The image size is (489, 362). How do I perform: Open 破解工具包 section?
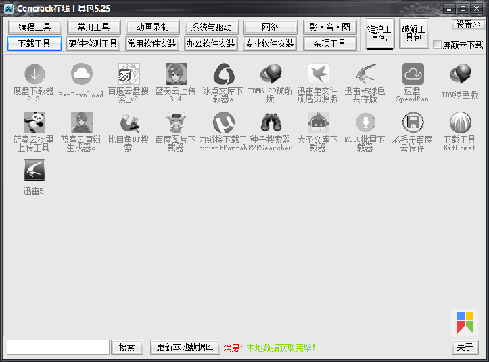(414, 33)
